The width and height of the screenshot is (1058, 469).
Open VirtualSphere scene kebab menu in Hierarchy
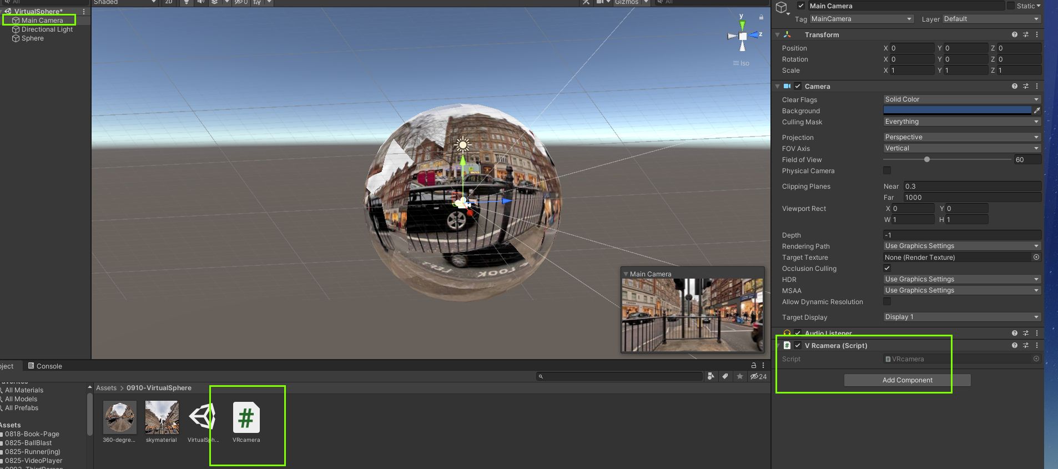click(x=84, y=11)
